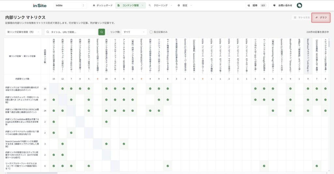This screenshot has width=334, height=174.
Task: Click the invite person icon beside 招待
Action: pos(249,6)
